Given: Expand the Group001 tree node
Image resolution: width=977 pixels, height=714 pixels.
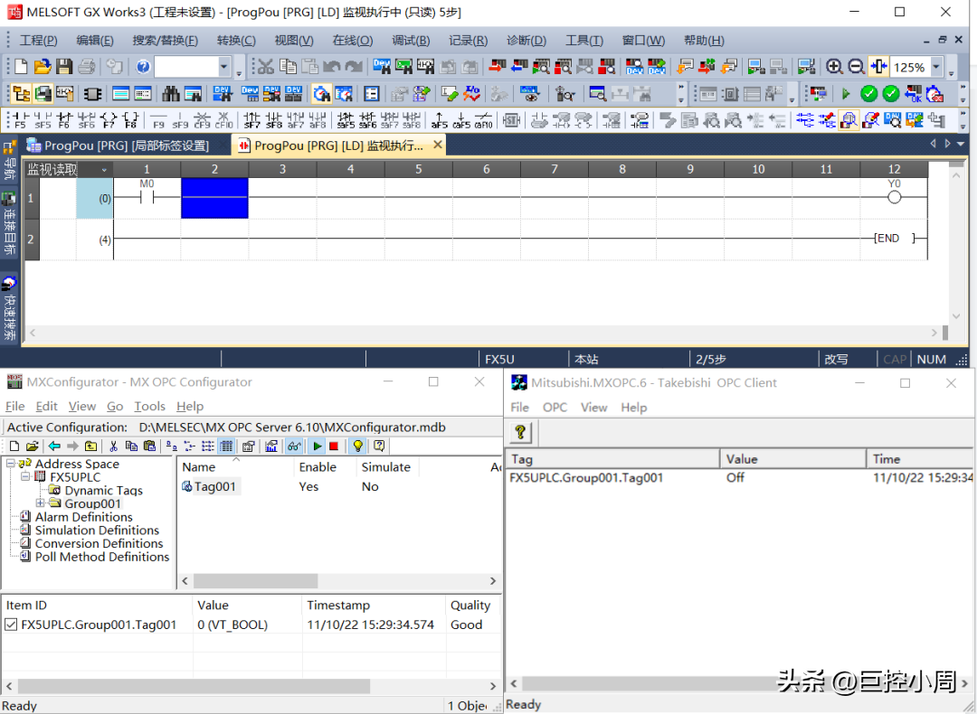Looking at the screenshot, I should (x=40, y=503).
